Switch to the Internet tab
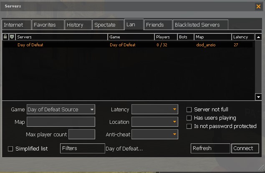Image resolution: width=265 pixels, height=173 pixels. (16, 25)
